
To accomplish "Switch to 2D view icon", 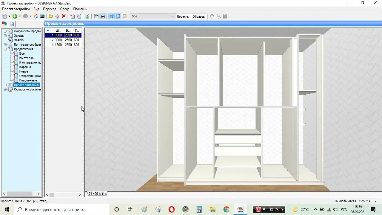I will pos(96,16).
